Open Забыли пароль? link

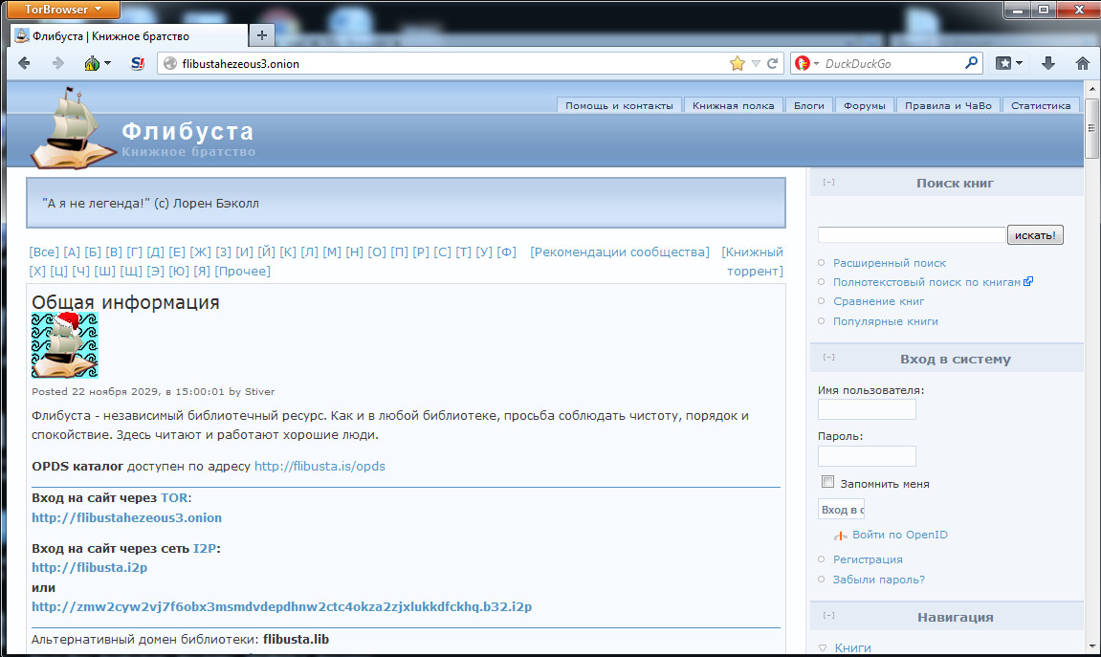coord(878,580)
